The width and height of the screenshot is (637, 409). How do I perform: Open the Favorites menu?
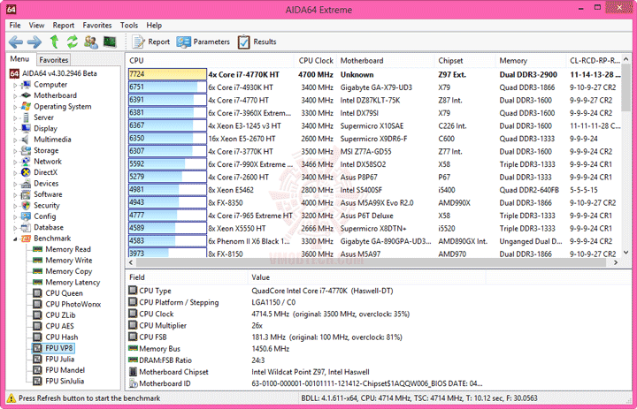pyautogui.click(x=97, y=25)
